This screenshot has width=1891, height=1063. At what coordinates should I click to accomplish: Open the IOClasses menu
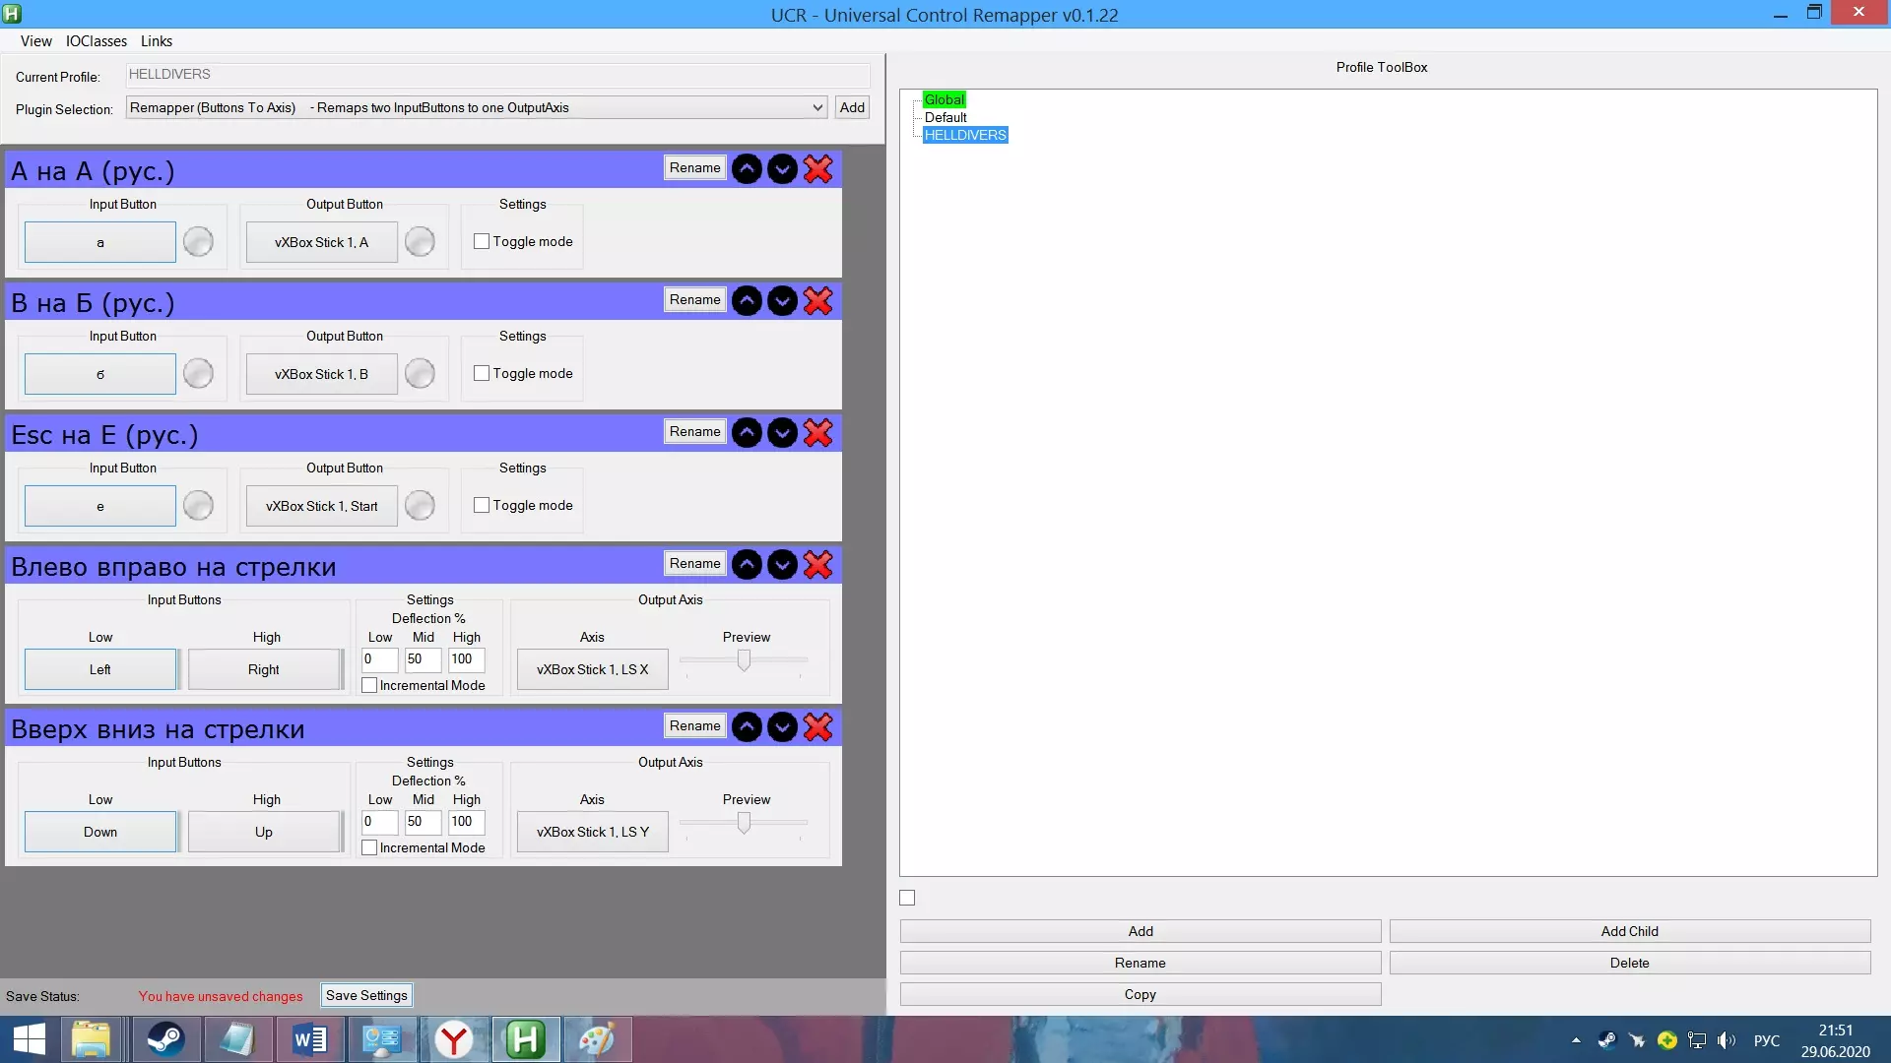pyautogui.click(x=96, y=41)
